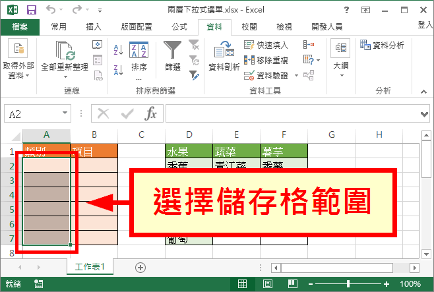Open 排序 Sort dialog button
This screenshot has width=434, height=292.
coord(139,60)
